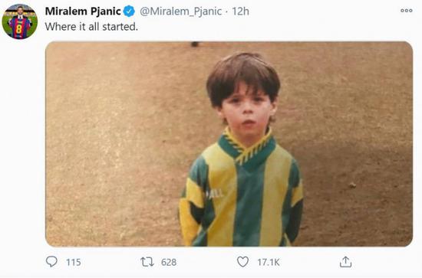Click the "Where it all started." text
This screenshot has width=422, height=278.
[91, 27]
